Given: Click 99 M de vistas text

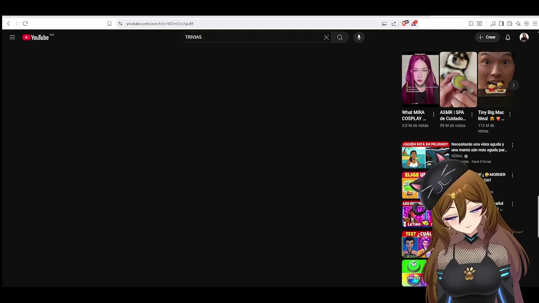Looking at the screenshot, I should pos(453,125).
